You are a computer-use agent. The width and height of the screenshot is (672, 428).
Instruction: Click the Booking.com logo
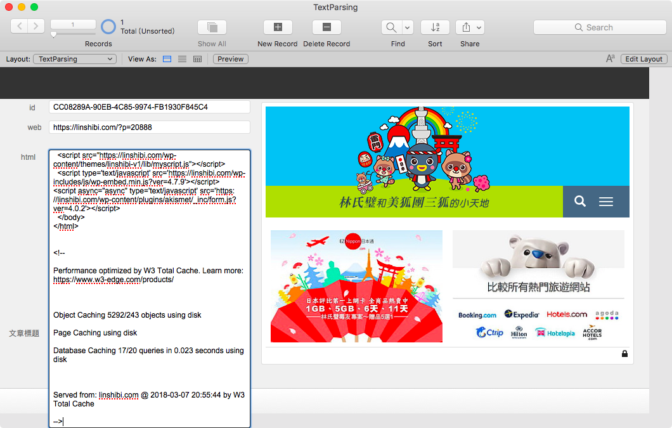(x=477, y=315)
